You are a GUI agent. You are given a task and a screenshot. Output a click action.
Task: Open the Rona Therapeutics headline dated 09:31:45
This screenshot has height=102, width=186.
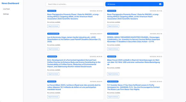point(133,17)
